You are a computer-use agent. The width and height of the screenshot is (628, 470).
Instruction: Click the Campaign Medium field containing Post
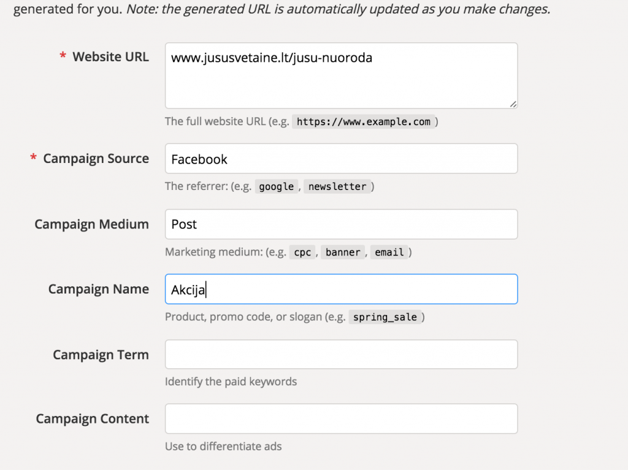pyautogui.click(x=341, y=224)
